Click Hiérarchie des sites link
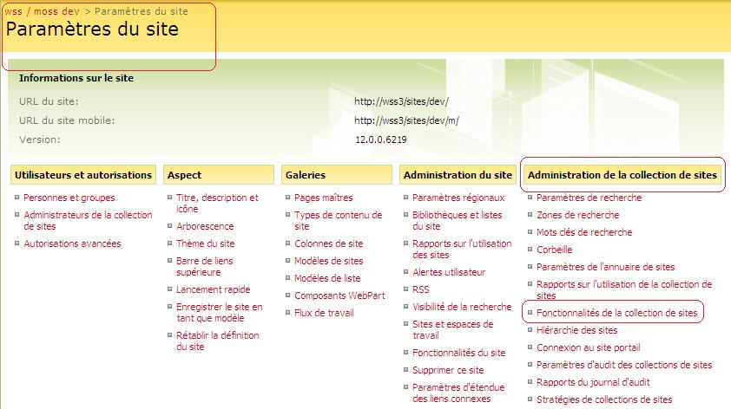 click(x=576, y=330)
